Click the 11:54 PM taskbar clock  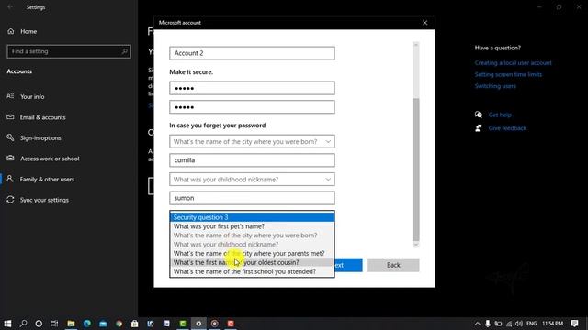553,324
